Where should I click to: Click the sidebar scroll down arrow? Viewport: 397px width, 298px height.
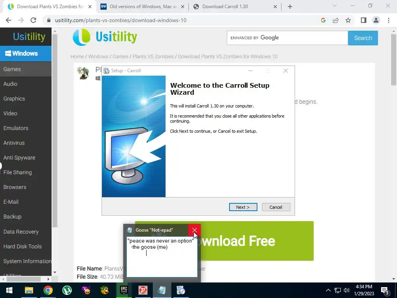point(55,272)
